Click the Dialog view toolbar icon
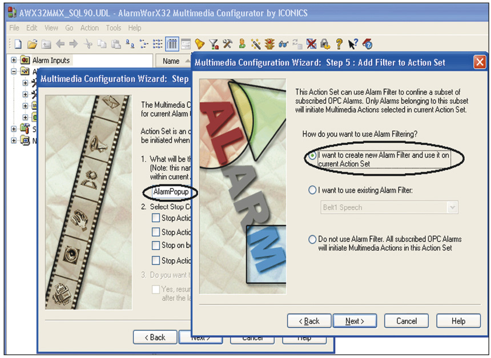This screenshot has width=491, height=358. pos(186,44)
